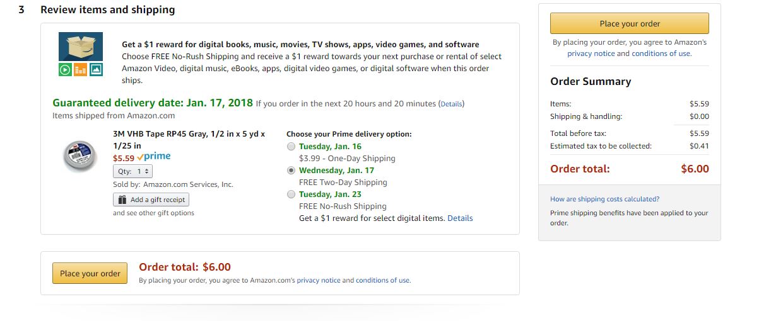Click the see other gift options text
Image resolution: width=759 pixels, height=321 pixels.
(x=153, y=213)
